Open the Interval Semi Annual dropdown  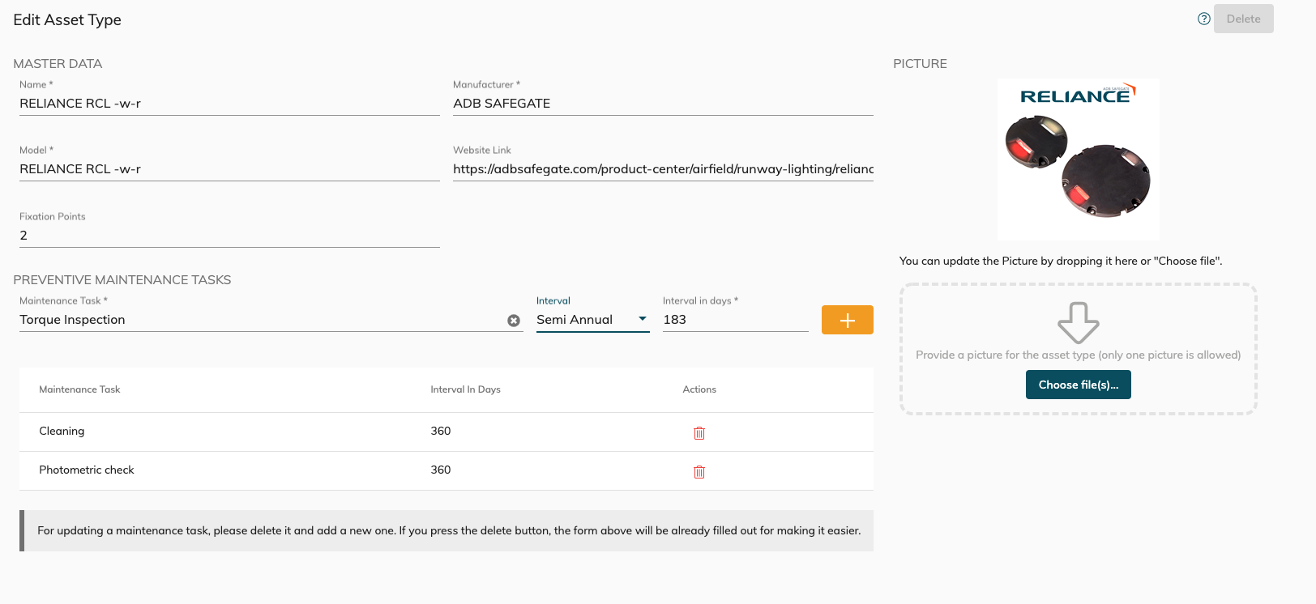(x=592, y=320)
